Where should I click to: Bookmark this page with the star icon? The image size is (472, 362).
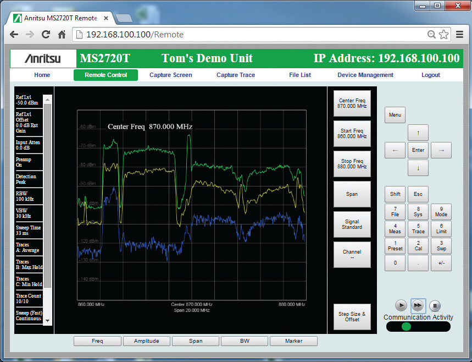pyautogui.click(x=443, y=35)
